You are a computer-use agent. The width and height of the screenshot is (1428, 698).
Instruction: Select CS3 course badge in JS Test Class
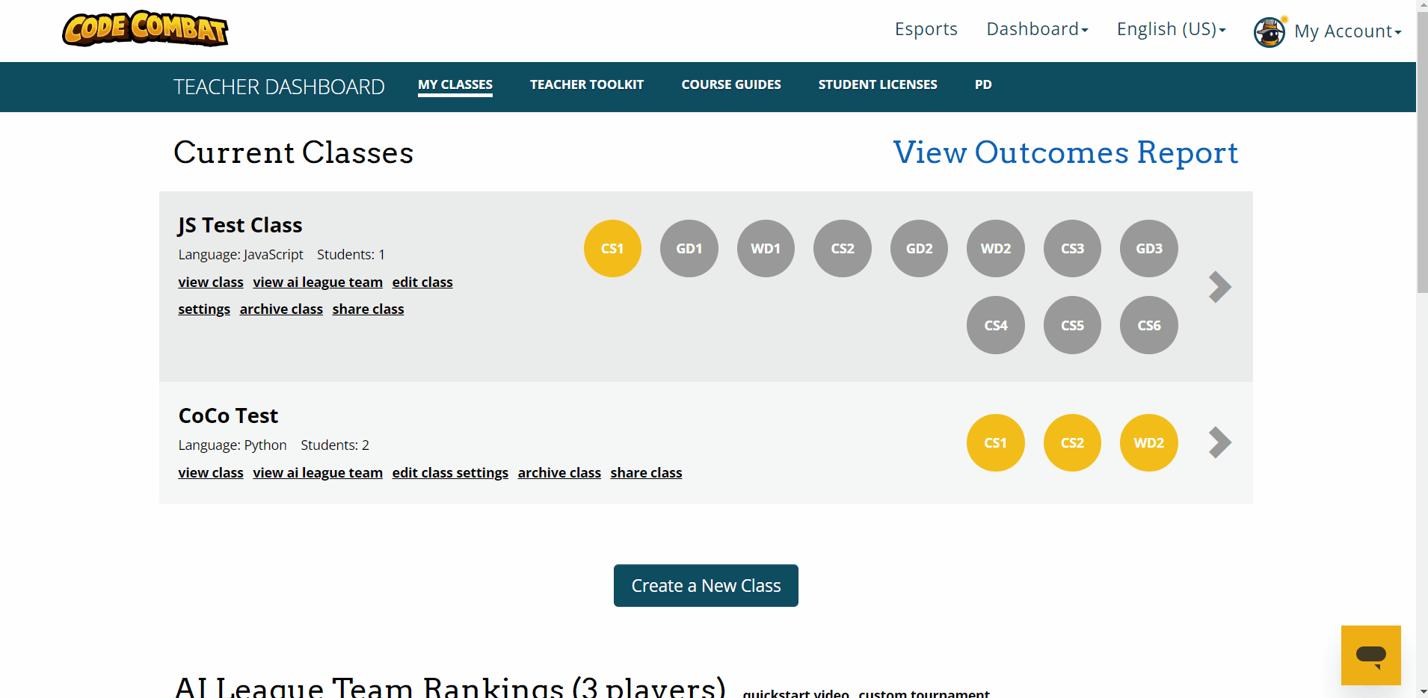tap(1072, 249)
